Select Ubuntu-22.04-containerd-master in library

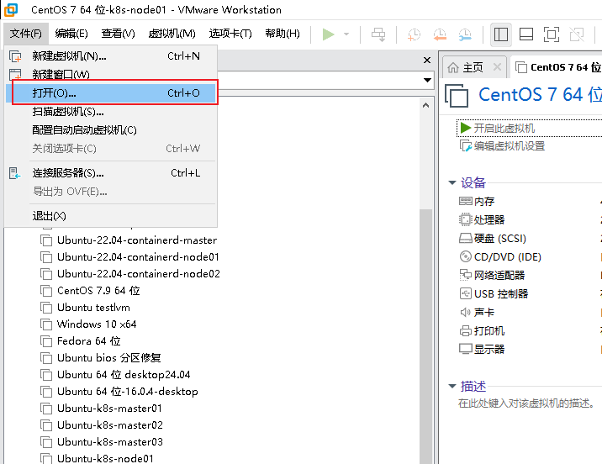129,240
